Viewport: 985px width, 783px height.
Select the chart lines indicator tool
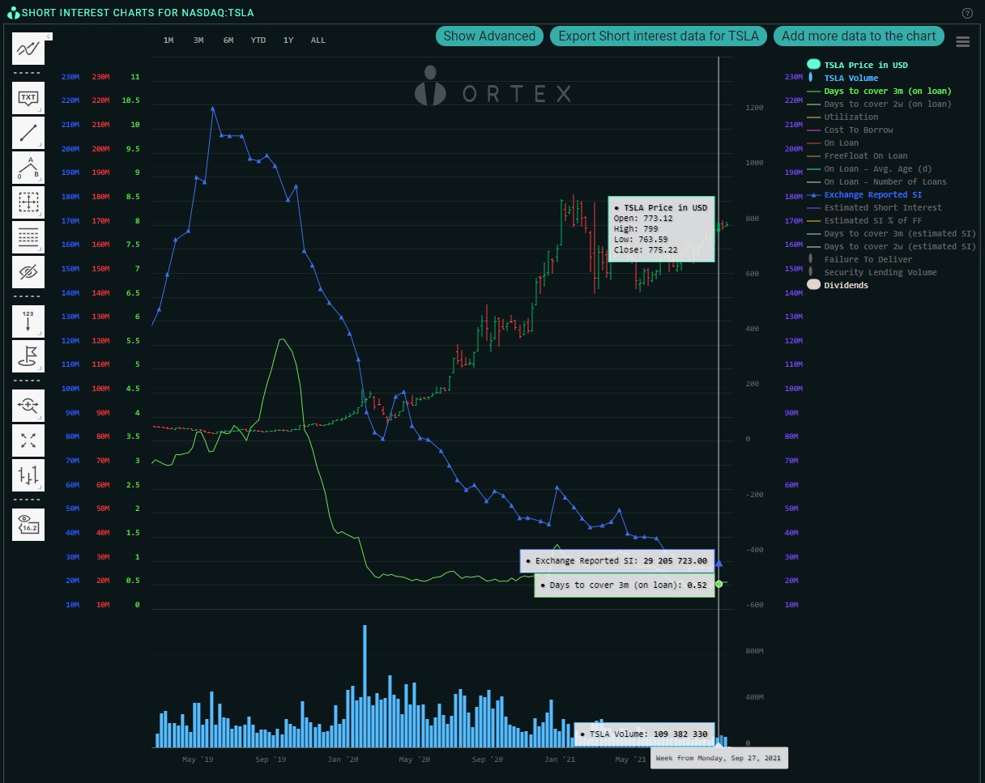[x=28, y=49]
